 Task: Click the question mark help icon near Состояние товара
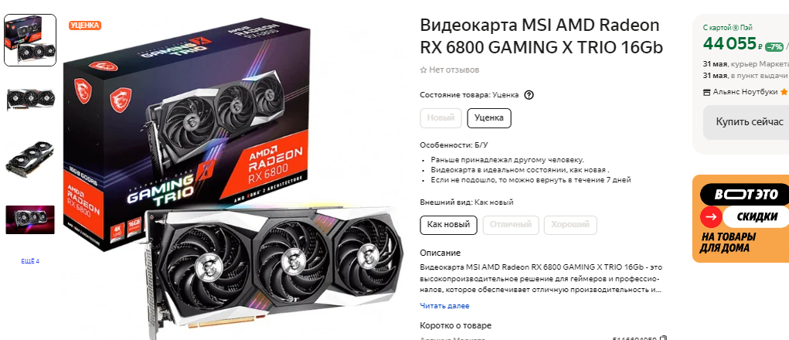point(529,94)
